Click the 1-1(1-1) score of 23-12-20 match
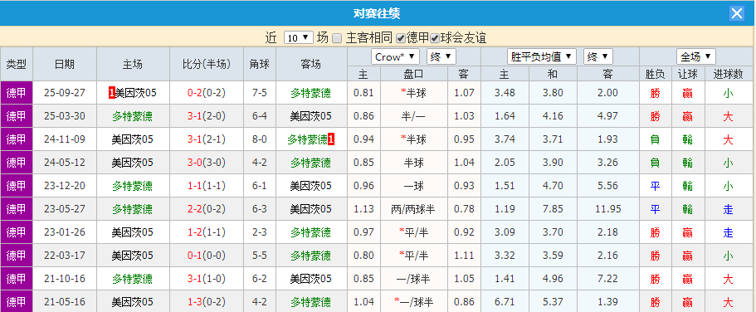 click(207, 186)
